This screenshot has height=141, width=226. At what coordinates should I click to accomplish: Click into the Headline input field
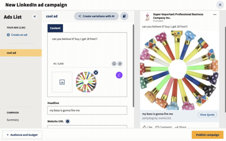(x=87, y=110)
